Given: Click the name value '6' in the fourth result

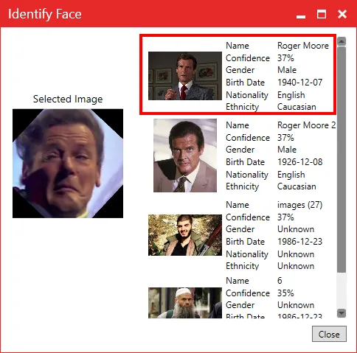Looking at the screenshot, I should (280, 281).
